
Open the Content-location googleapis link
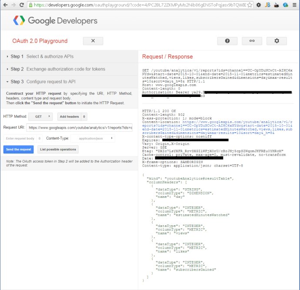coord(217,127)
